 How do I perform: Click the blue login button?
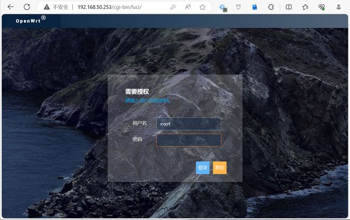click(203, 168)
